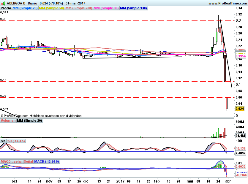Click the pink 0,1954 moving average tag

click(241, 56)
